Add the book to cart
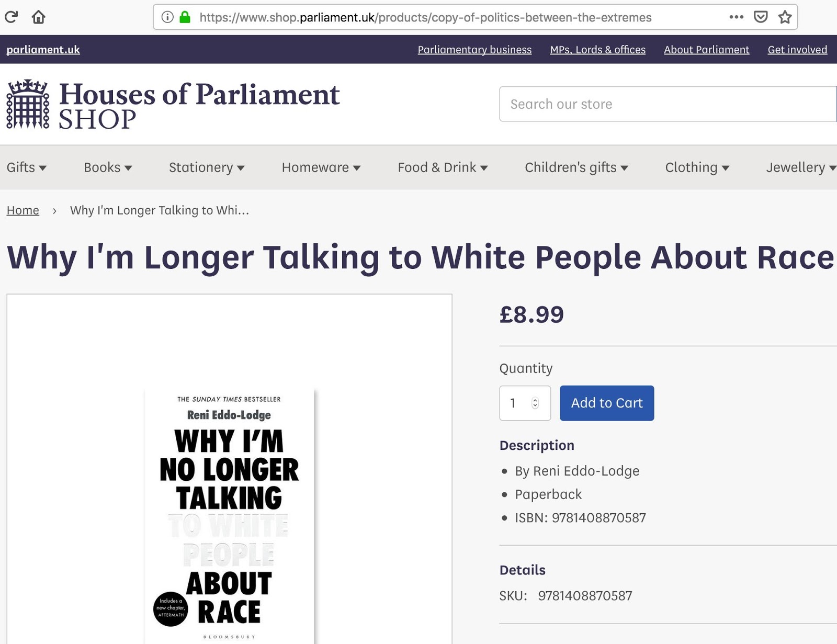This screenshot has height=644, width=837. [x=607, y=403]
